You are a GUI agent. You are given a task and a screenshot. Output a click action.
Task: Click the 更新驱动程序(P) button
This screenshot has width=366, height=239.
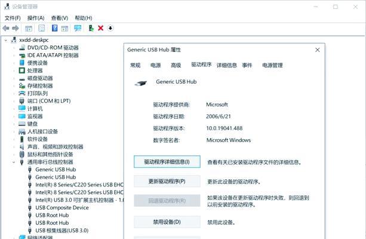(167, 181)
